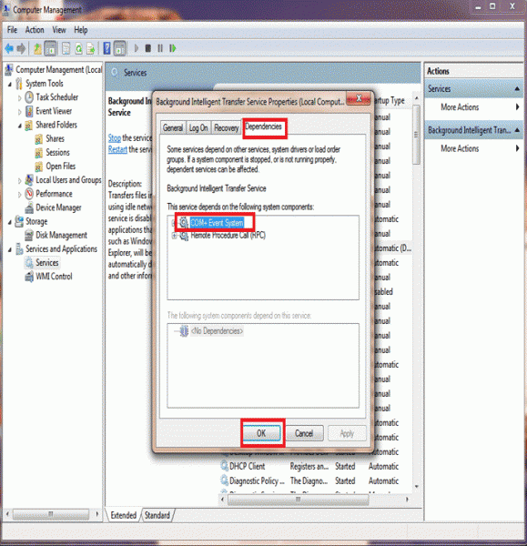The image size is (527, 546).
Task: Open Disk Management under Storage
Action: click(x=61, y=235)
